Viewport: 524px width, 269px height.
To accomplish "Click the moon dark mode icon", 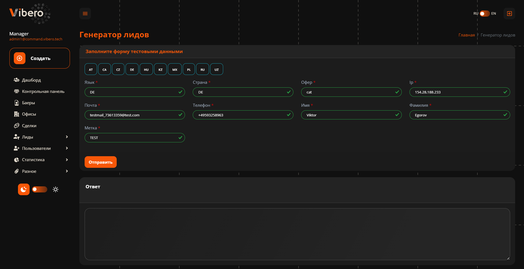I will [24, 189].
